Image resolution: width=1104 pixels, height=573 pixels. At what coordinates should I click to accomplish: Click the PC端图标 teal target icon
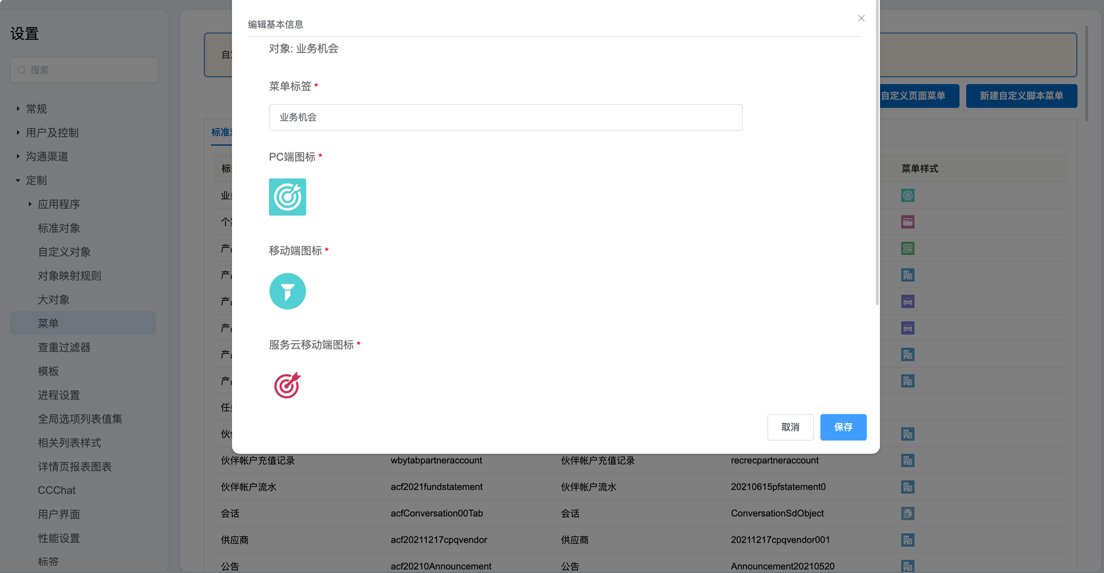pyautogui.click(x=287, y=197)
